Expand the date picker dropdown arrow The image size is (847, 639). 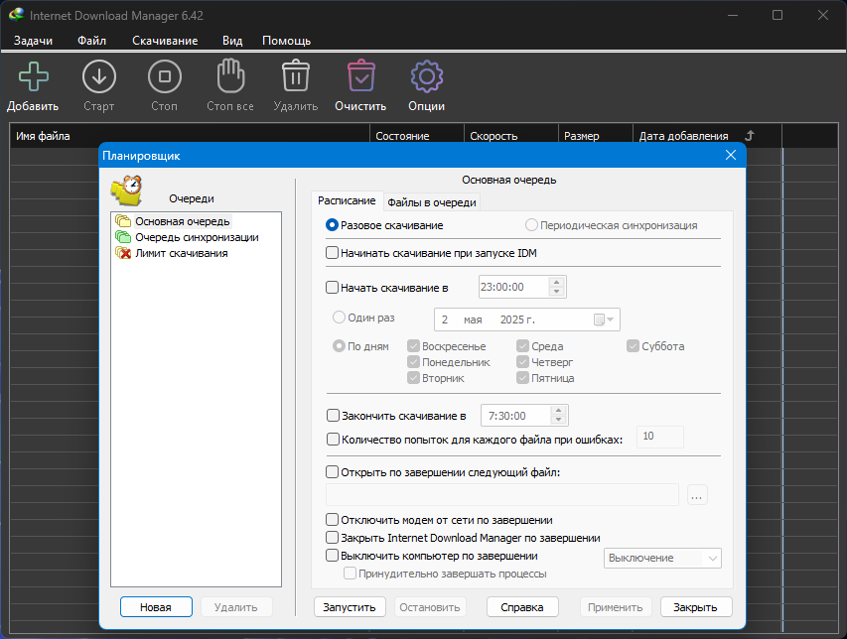click(x=611, y=319)
